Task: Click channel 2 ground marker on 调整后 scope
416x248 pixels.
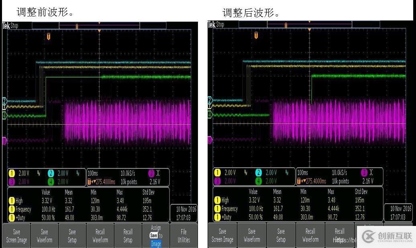Action: click(210, 100)
